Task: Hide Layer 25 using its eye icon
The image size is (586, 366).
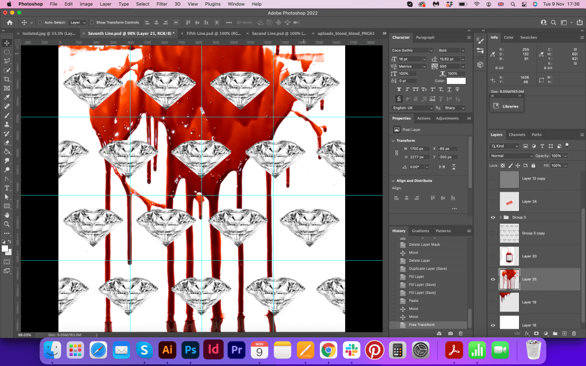Action: (x=493, y=279)
